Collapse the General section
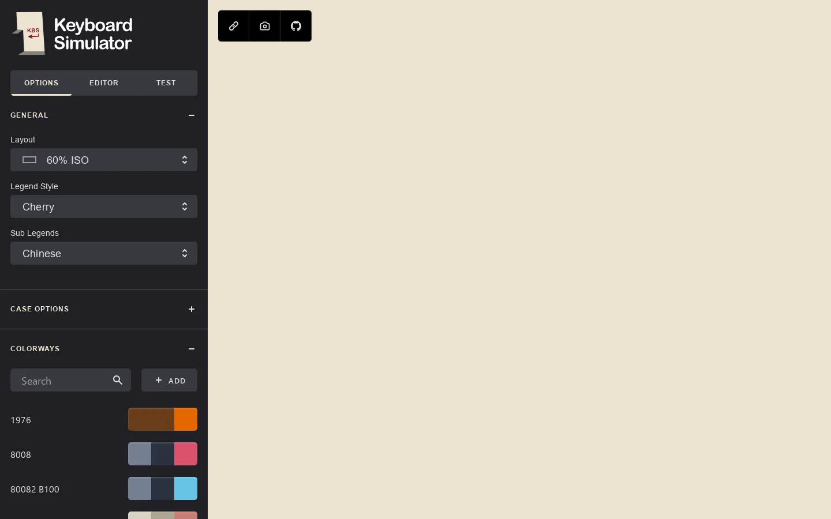Viewport: 831px width, 519px height. 192,115
